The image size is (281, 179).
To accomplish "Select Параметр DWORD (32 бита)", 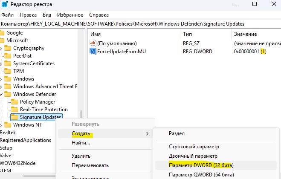I will tap(216, 165).
